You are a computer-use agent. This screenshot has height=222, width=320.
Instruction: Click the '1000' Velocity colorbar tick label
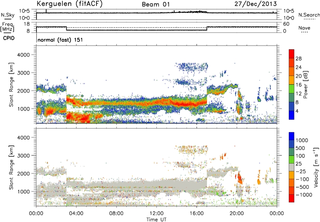[x=302, y=140]
